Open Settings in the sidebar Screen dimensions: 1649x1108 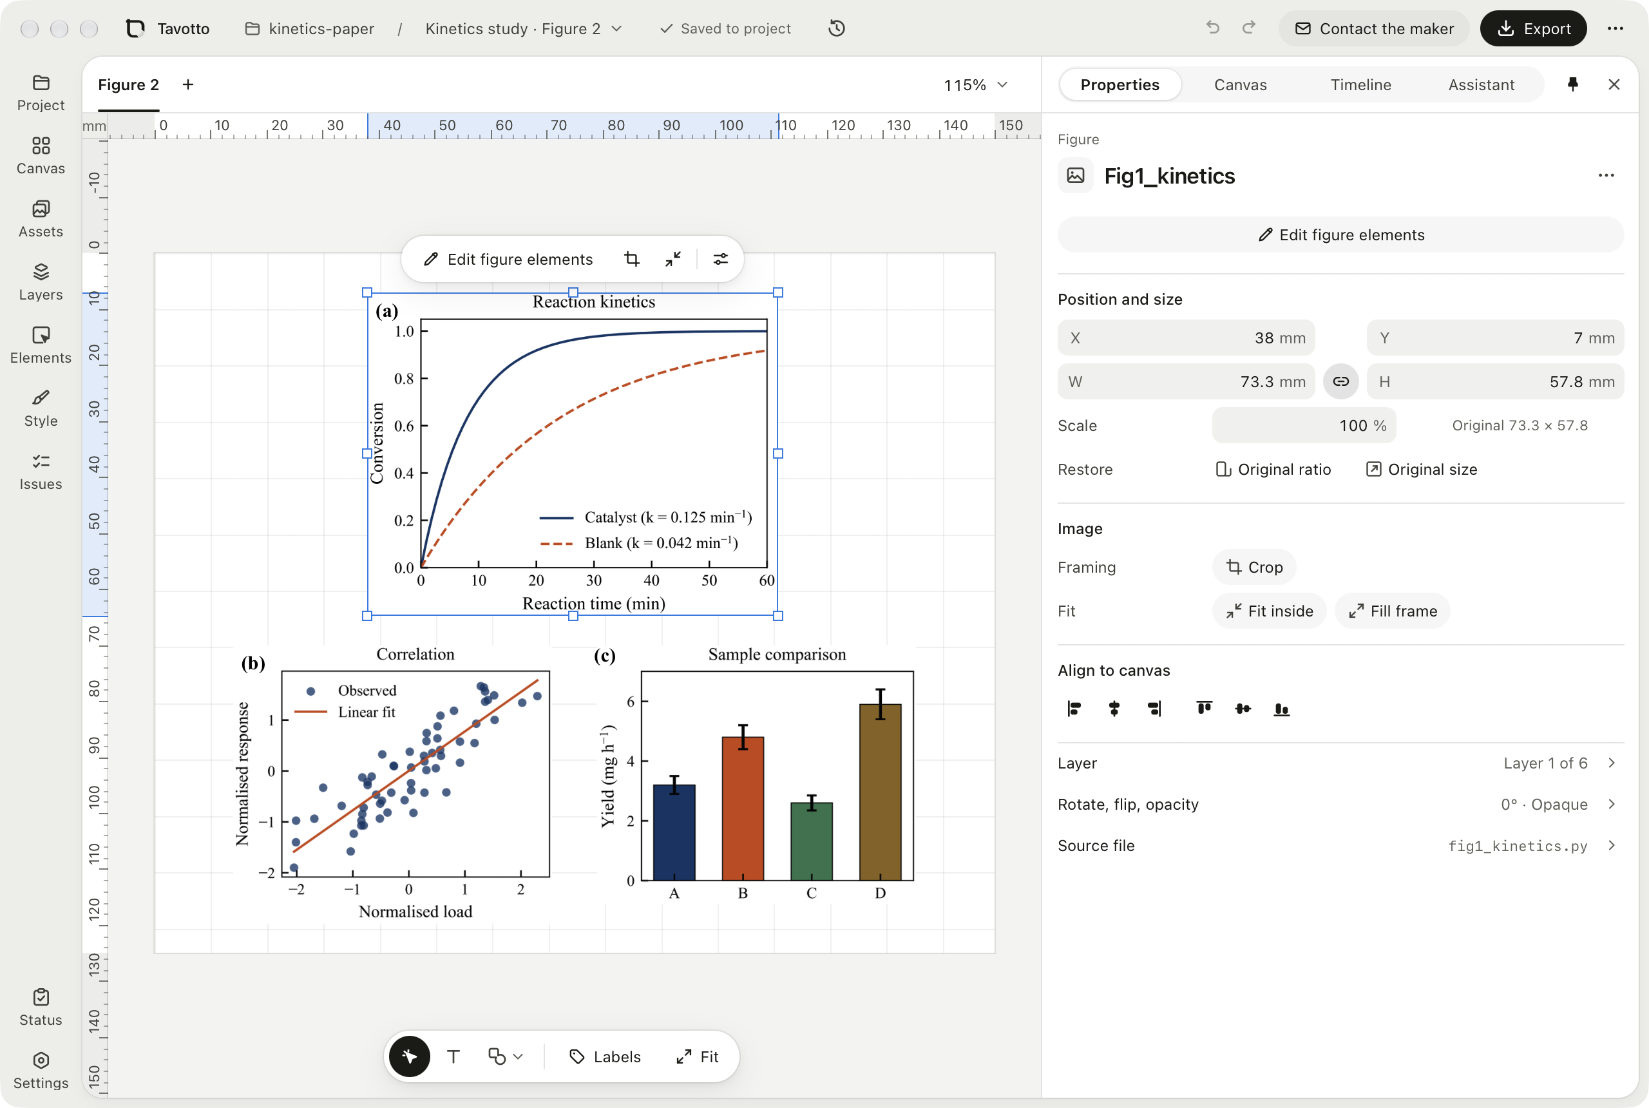pyautogui.click(x=41, y=1071)
